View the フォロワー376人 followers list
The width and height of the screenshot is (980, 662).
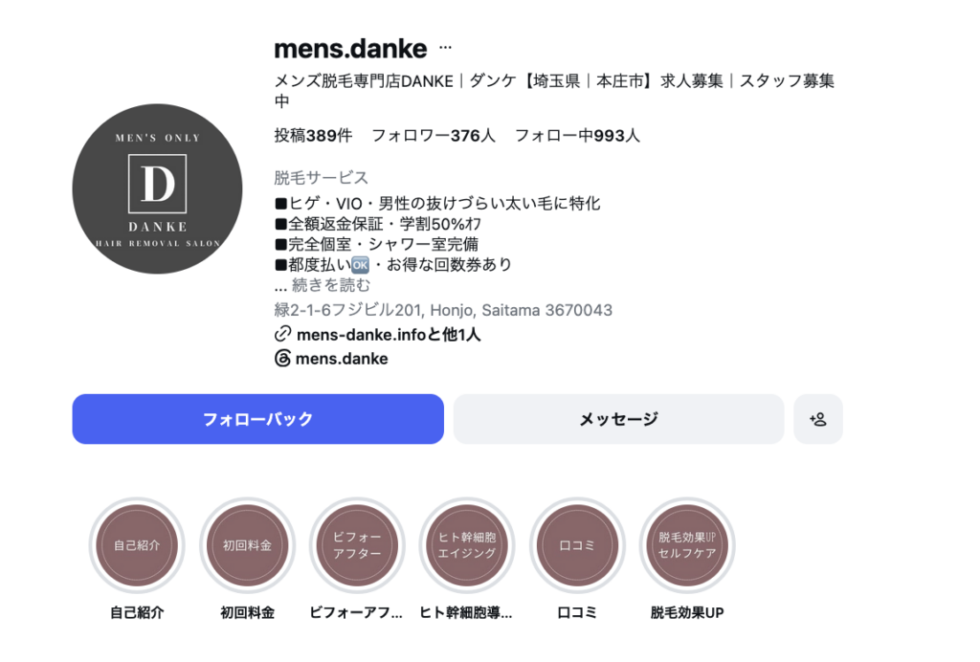[434, 136]
